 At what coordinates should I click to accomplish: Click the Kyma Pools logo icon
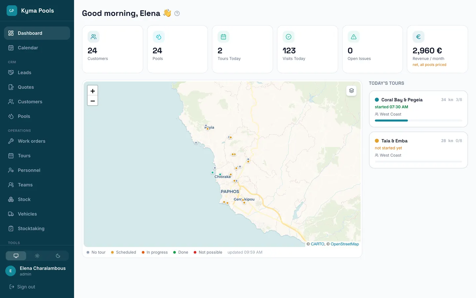[x=12, y=11]
